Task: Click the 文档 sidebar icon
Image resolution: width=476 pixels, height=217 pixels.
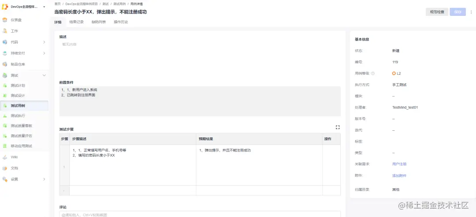Action: pyautogui.click(x=5, y=168)
